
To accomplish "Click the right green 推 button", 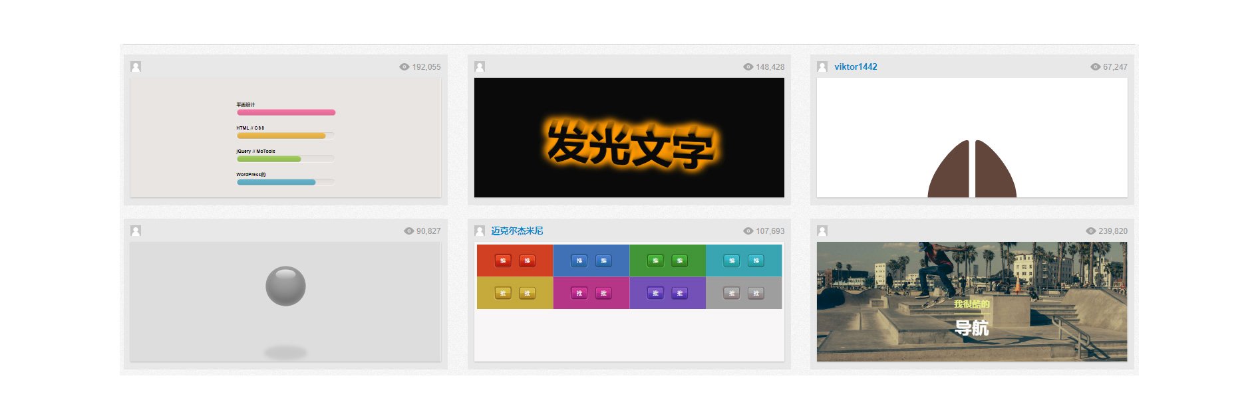I will pos(680,261).
